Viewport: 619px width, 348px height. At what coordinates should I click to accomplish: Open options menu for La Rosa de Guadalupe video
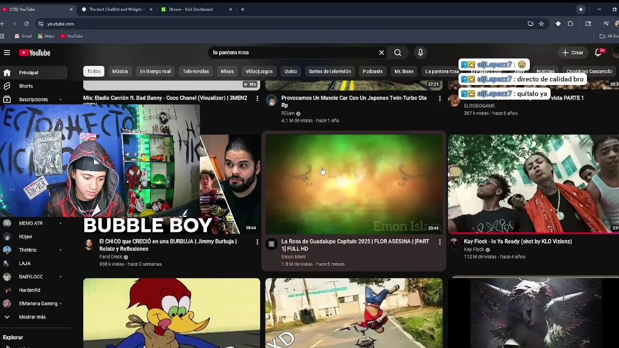tap(439, 242)
